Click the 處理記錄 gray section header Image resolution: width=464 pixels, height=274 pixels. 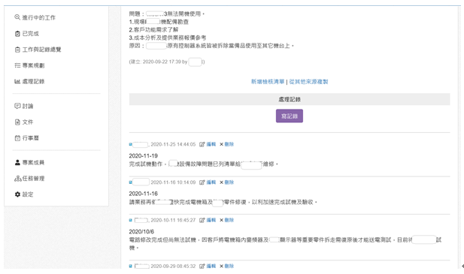pyautogui.click(x=290, y=100)
